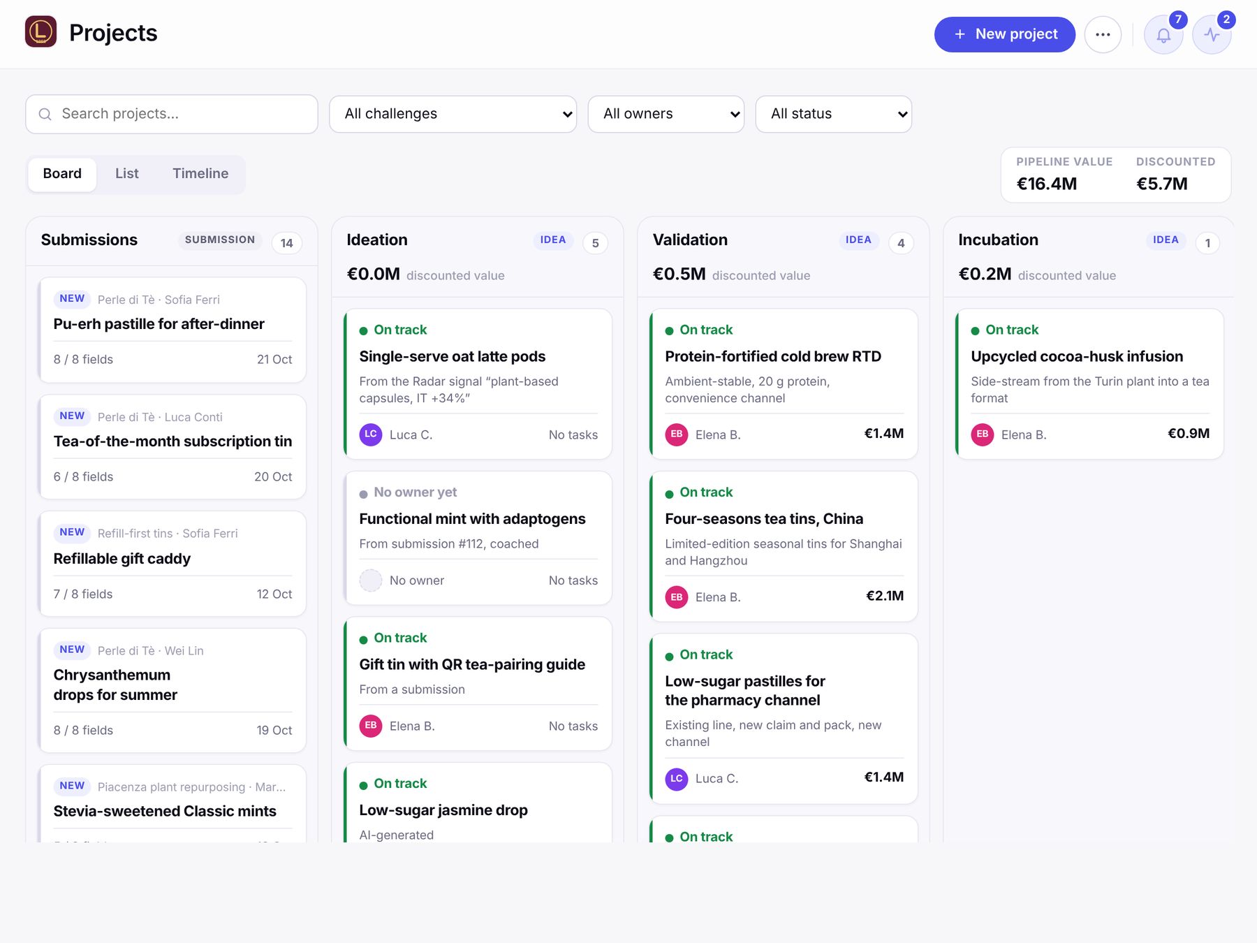
Task: Click LC avatar on oat latte pods card
Action: tap(371, 434)
